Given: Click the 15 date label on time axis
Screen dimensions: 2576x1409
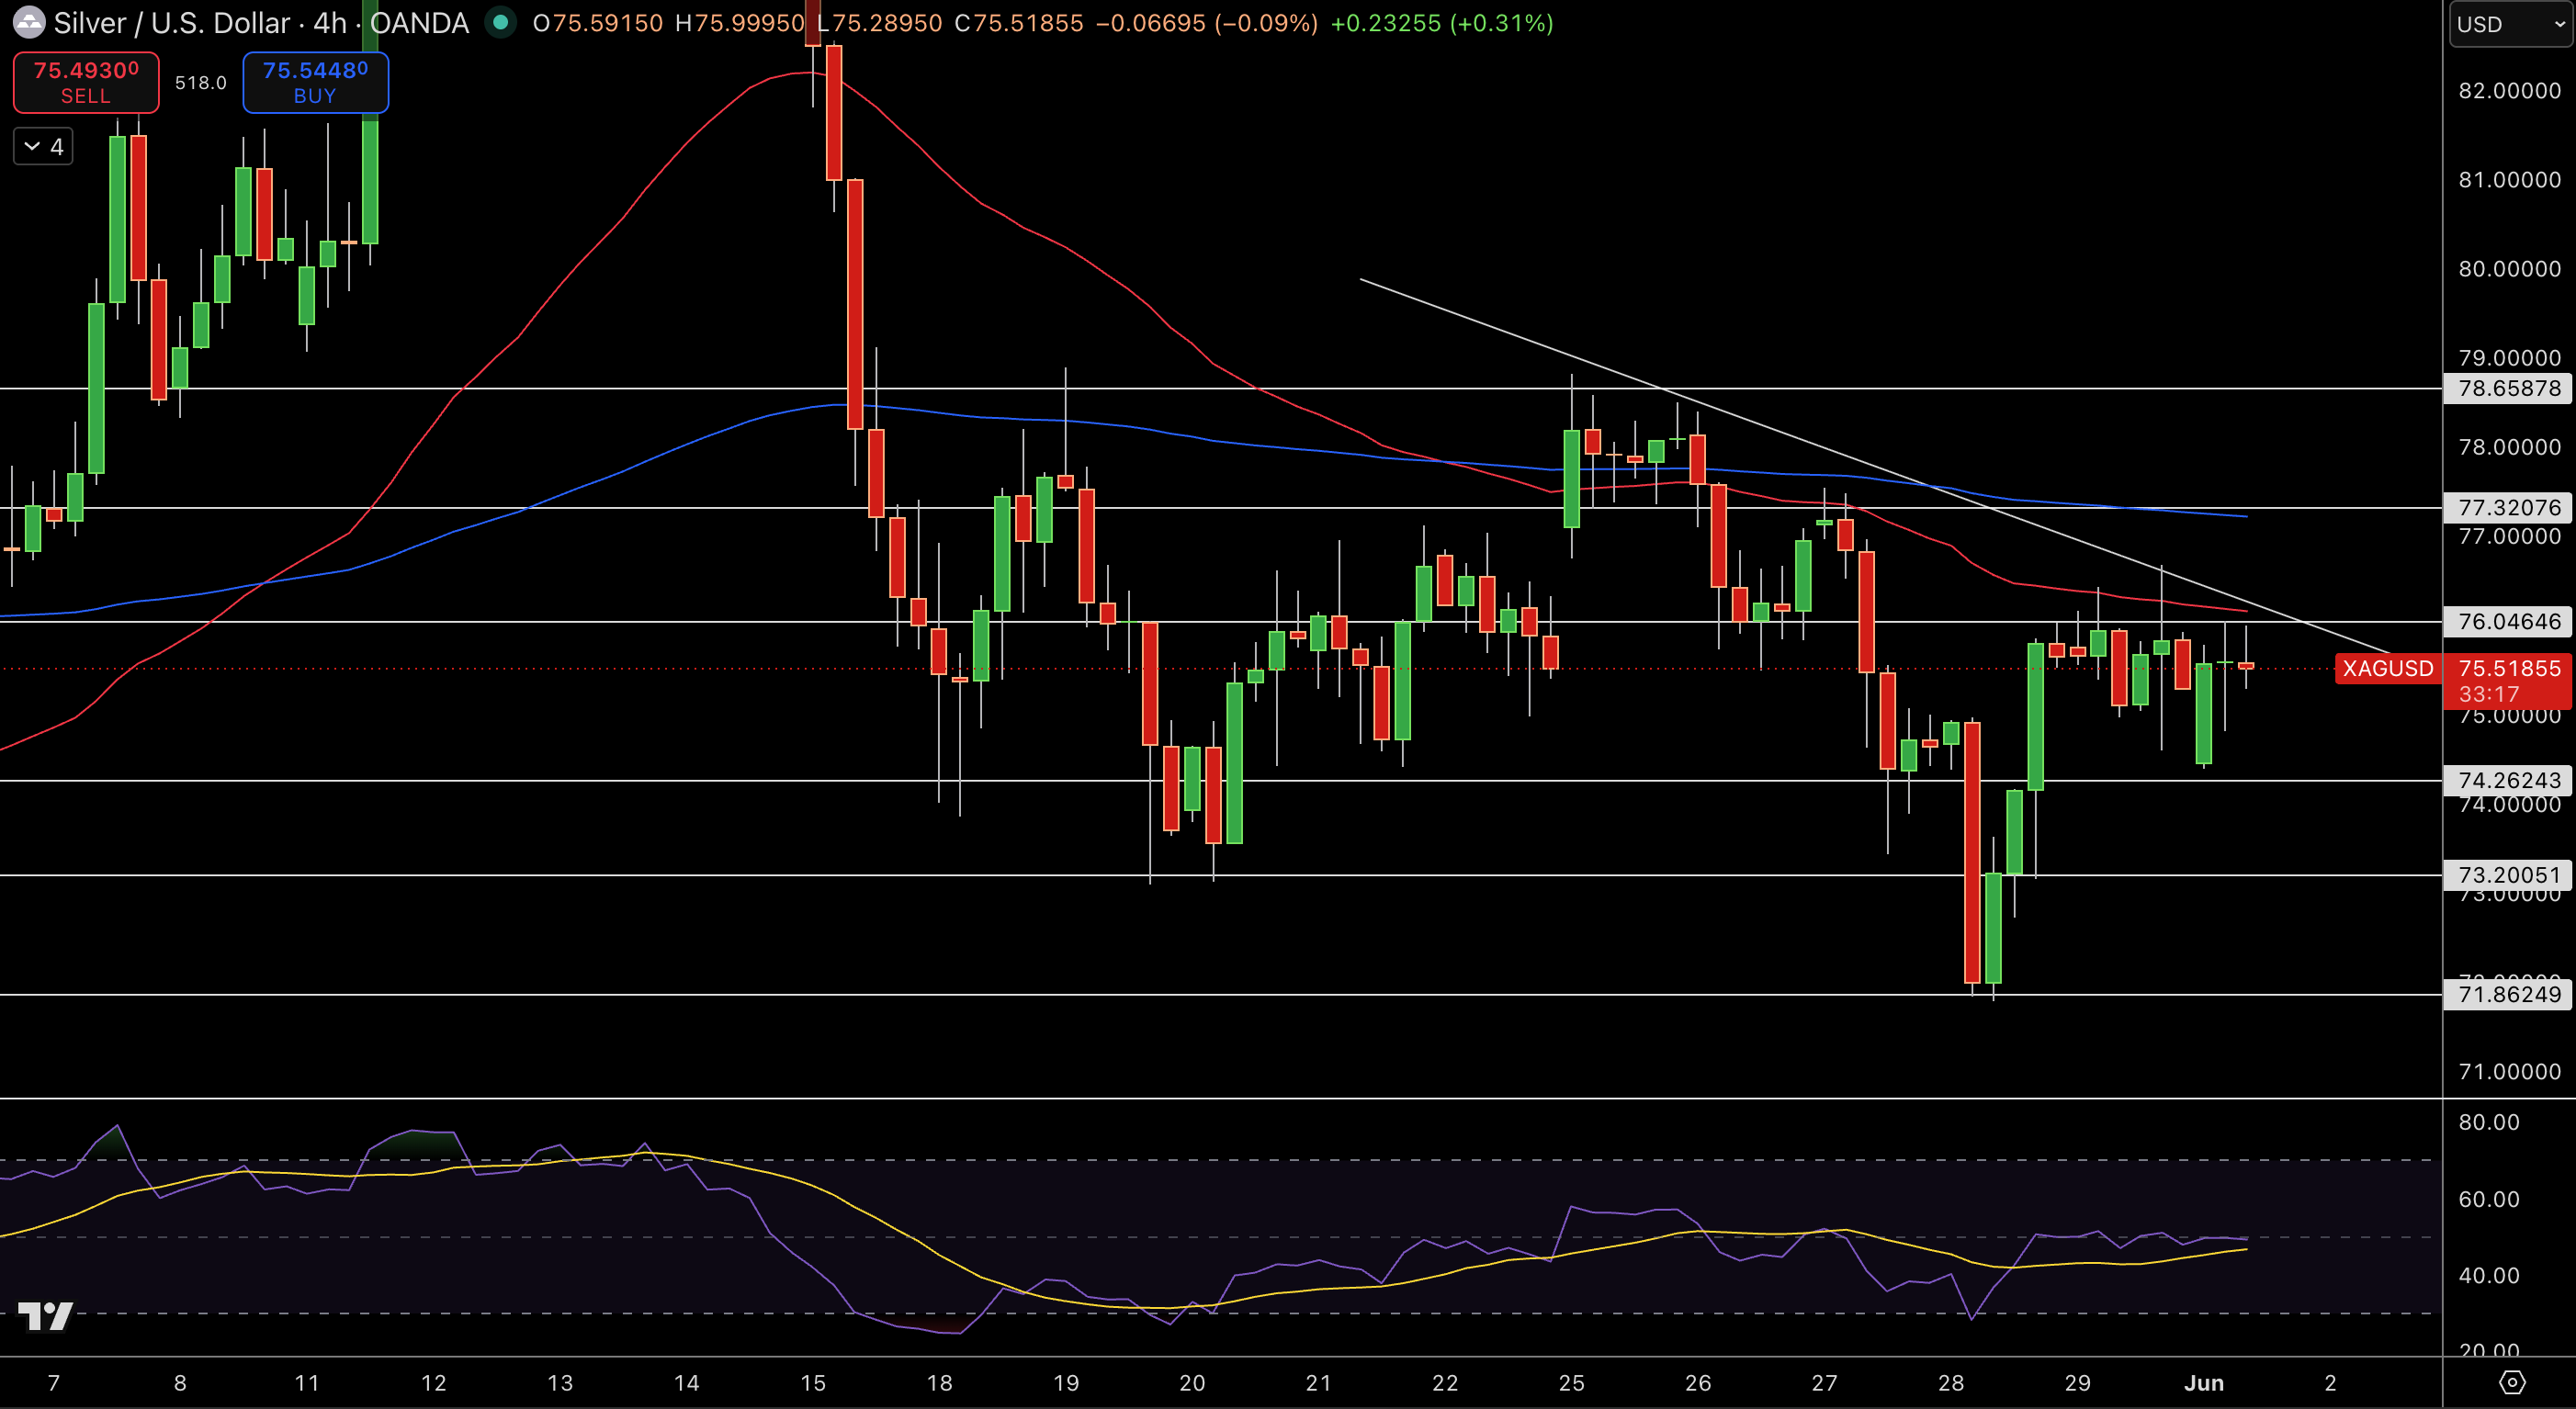Looking at the screenshot, I should point(813,1383).
